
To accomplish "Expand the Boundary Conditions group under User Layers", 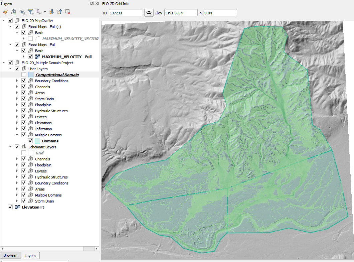I will point(17,81).
